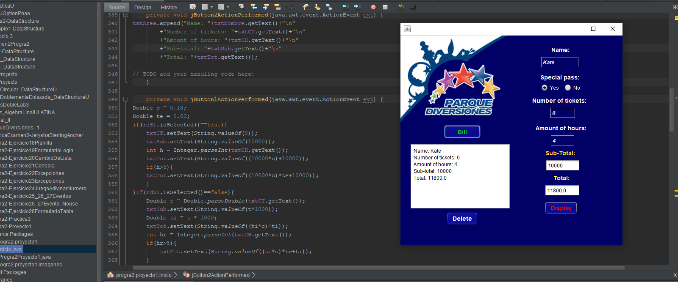Click the Forward navigation icon in editor toolbar
Viewport: 678px width, 282px height.
[x=221, y=7]
